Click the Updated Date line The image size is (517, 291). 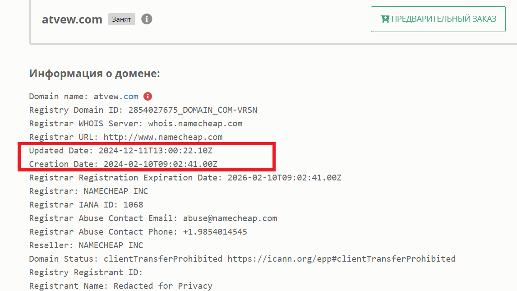pyautogui.click(x=120, y=151)
